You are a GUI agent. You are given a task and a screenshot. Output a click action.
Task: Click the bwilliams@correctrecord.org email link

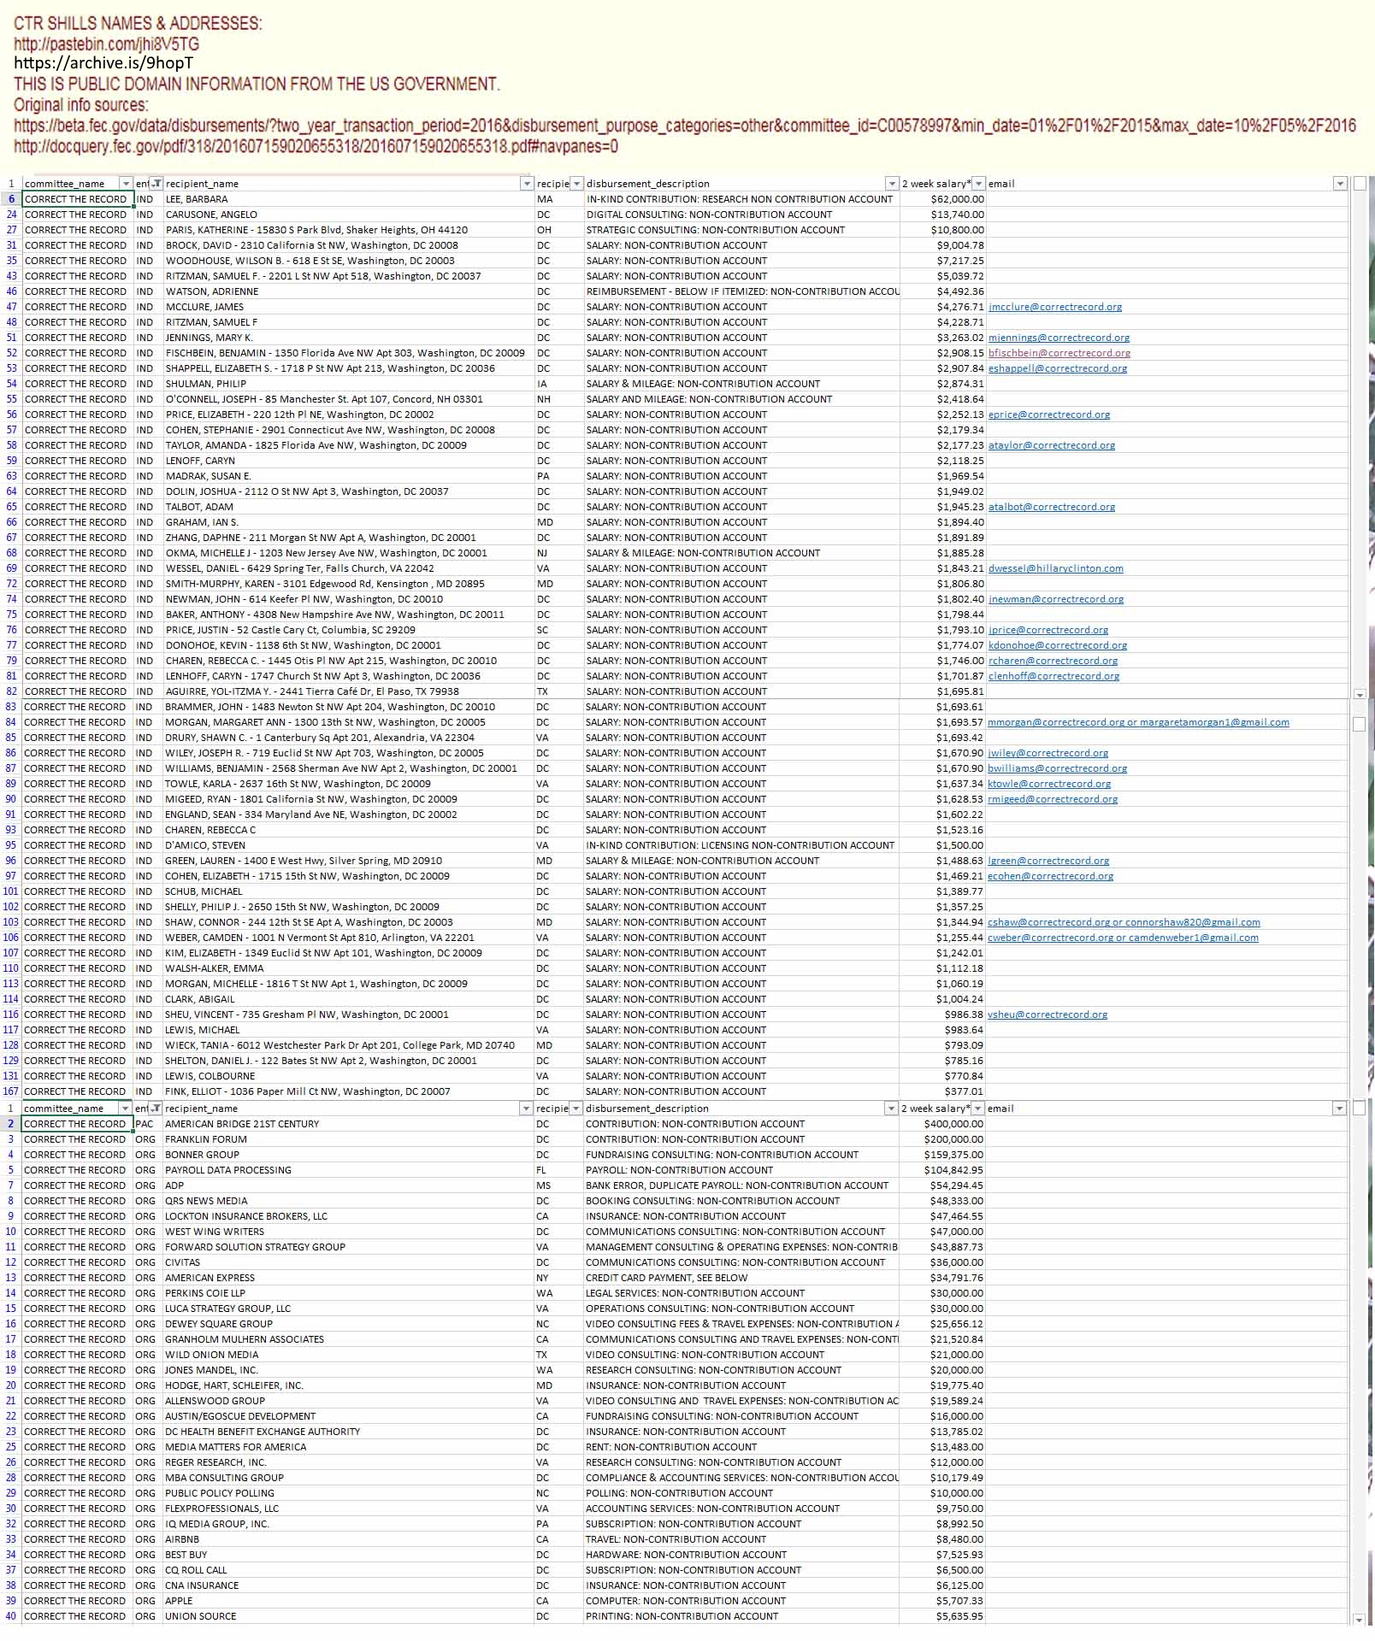(1057, 768)
